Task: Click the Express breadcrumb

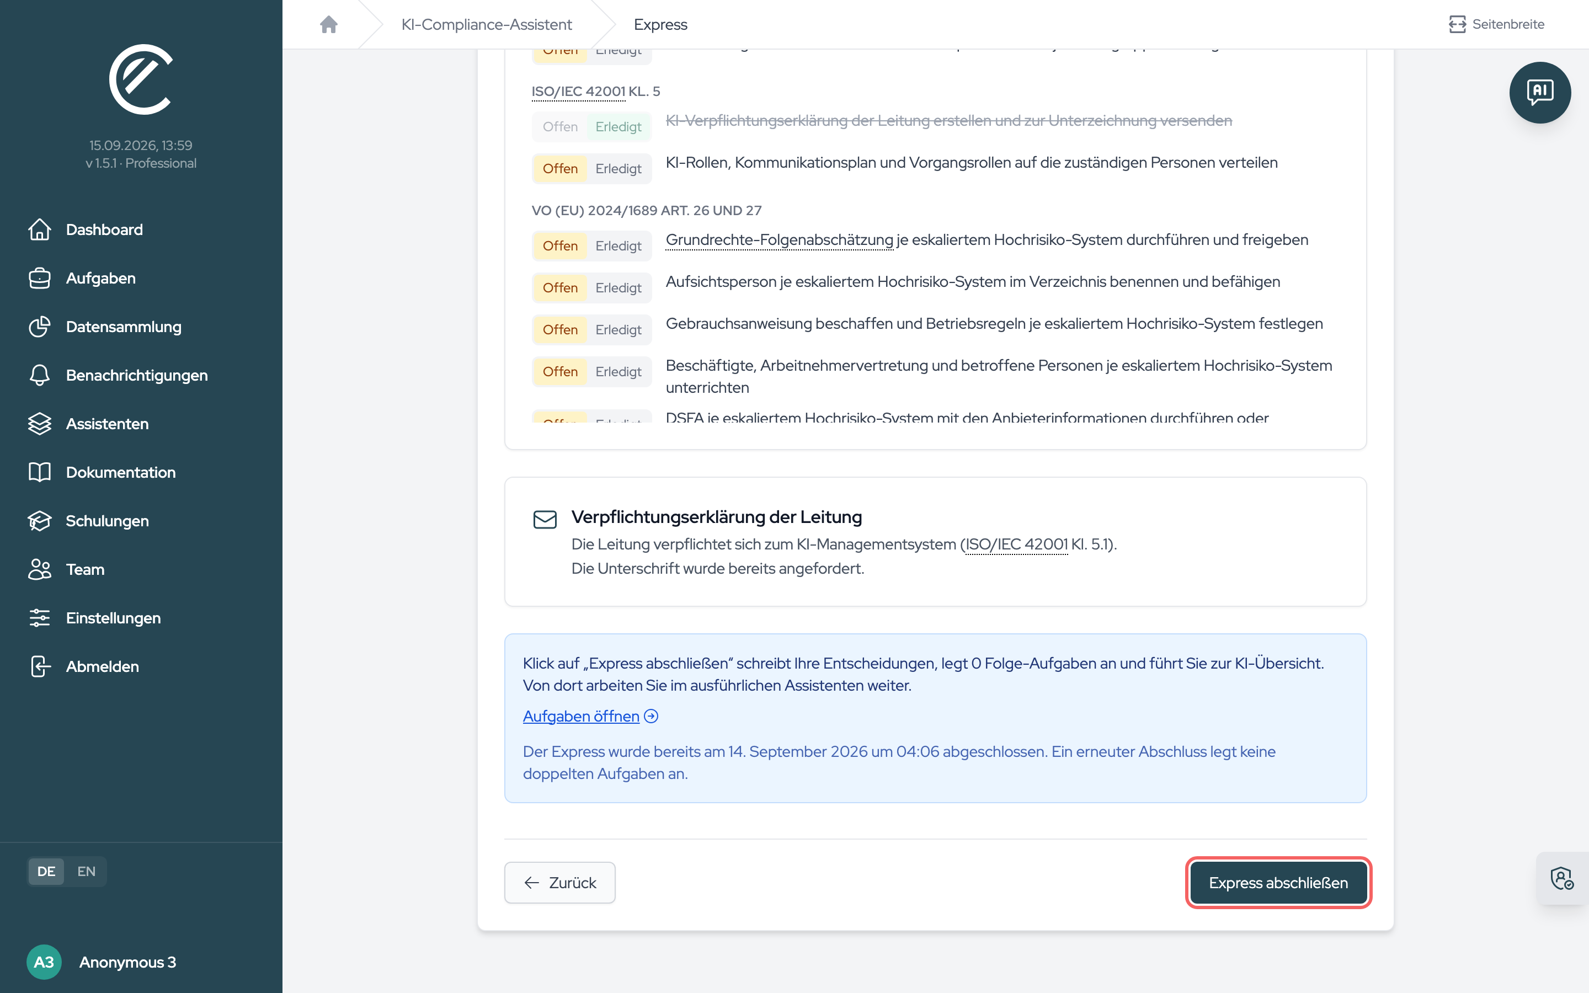Action: click(x=660, y=24)
